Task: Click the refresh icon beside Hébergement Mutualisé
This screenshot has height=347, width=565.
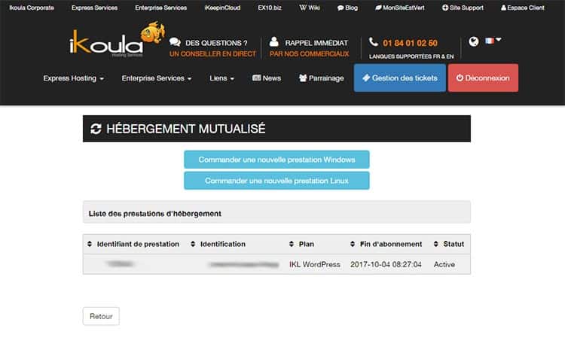Action: point(96,129)
